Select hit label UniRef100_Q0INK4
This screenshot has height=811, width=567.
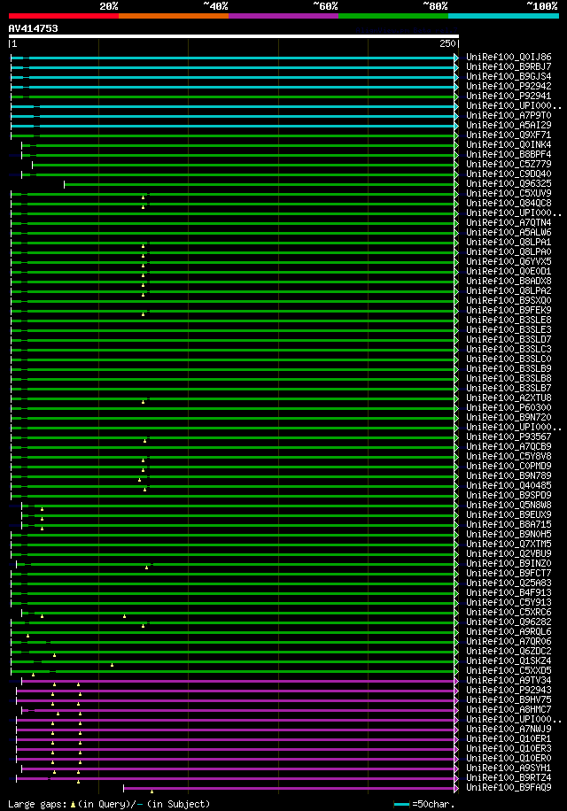pyautogui.click(x=509, y=144)
